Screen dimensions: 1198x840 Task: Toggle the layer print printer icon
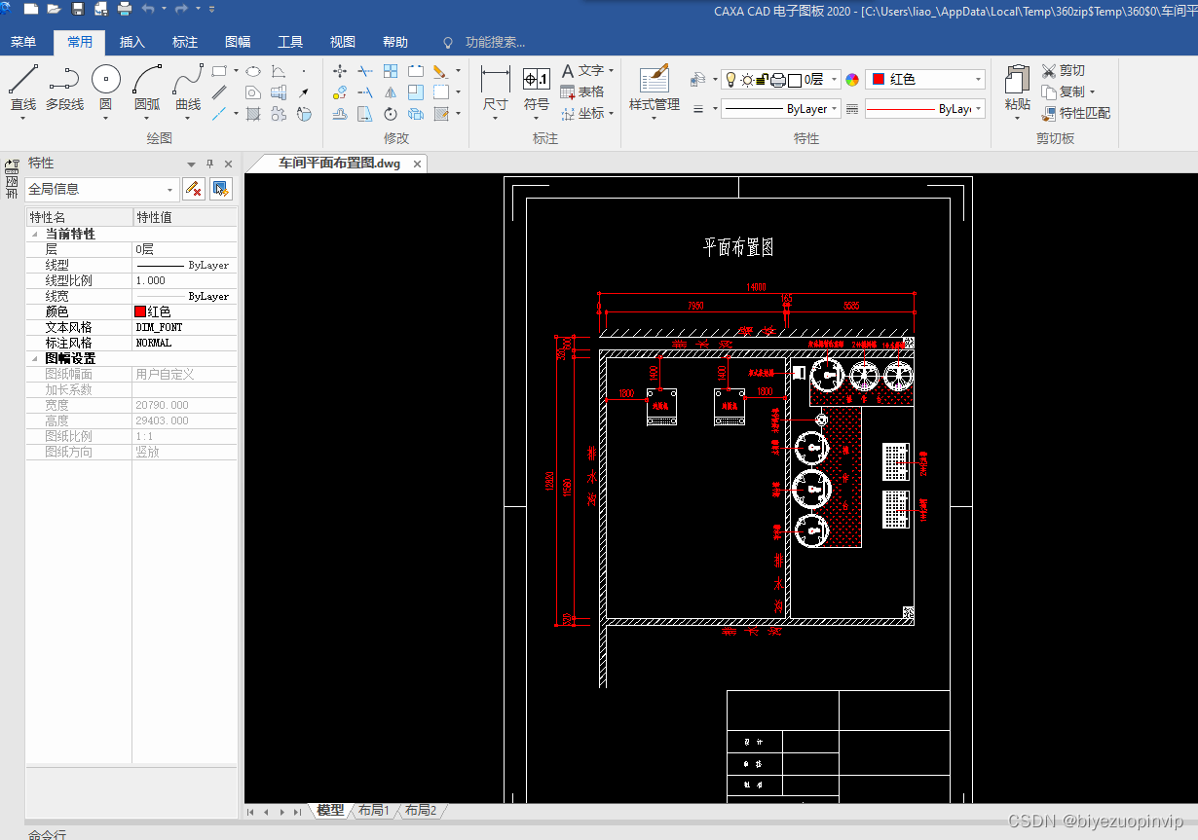click(x=778, y=80)
